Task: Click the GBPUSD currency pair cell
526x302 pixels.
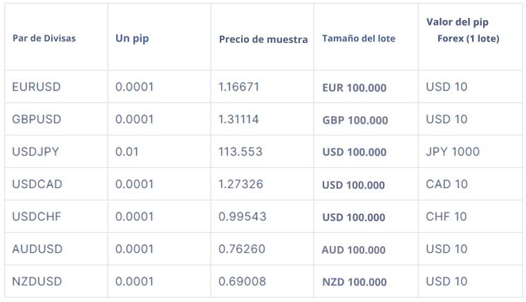Action: [37, 119]
